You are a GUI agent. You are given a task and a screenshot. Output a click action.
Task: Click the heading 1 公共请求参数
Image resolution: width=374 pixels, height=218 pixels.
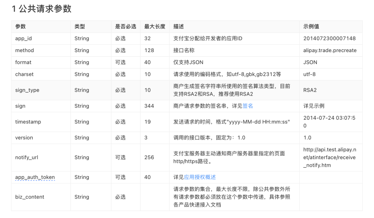tap(42, 9)
